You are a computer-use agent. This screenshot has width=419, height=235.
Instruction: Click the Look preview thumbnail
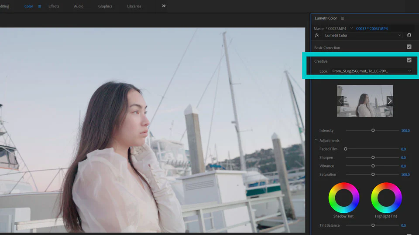click(365, 101)
